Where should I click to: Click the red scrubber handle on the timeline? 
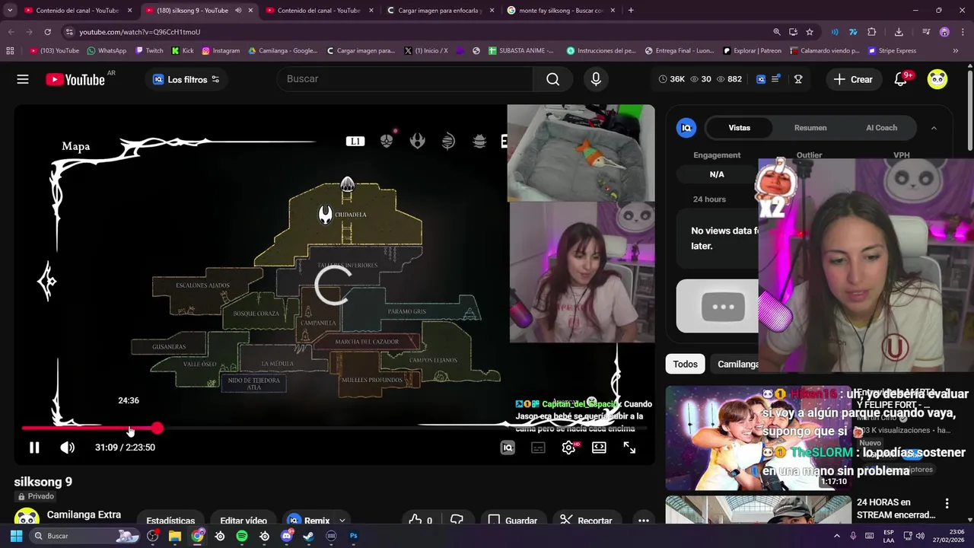click(157, 429)
